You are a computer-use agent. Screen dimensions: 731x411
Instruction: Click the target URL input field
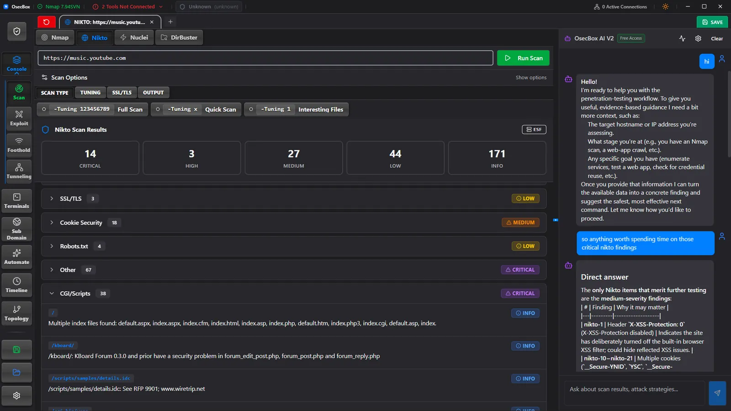[265, 58]
